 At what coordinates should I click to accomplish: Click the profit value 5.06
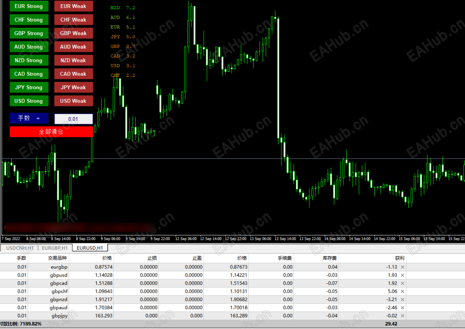[x=392, y=292]
